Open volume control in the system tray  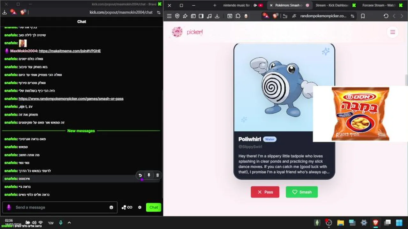(x=34, y=223)
